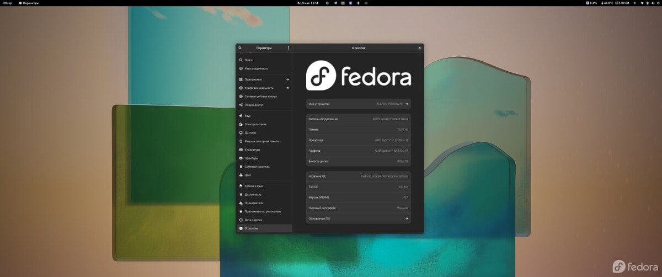Select the Конфиденциальность icon
The image size is (662, 277).
(x=241, y=88)
